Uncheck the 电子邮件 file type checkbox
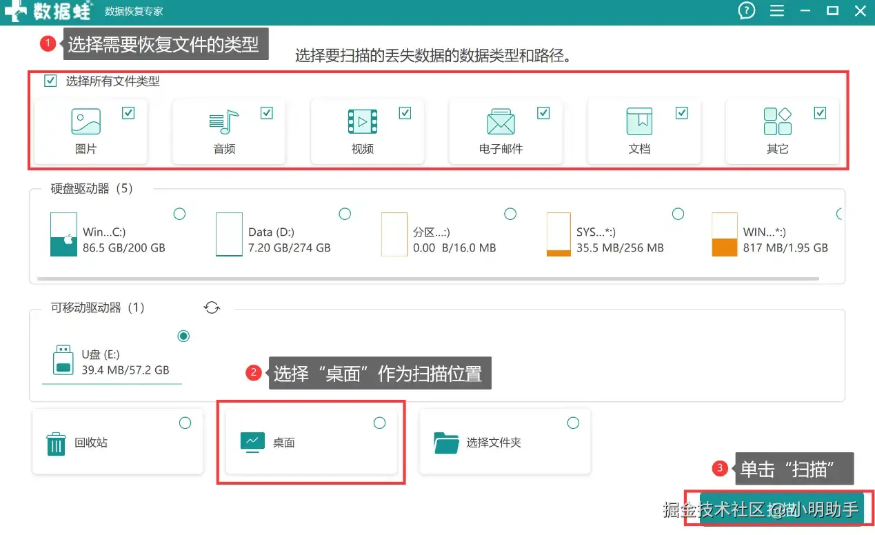Viewport: 875px width, 535px height. [543, 113]
